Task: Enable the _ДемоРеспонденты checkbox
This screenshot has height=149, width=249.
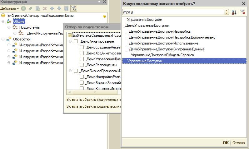Action: tap(82, 65)
